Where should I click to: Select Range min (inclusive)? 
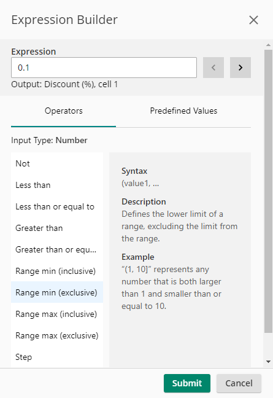pos(57,271)
